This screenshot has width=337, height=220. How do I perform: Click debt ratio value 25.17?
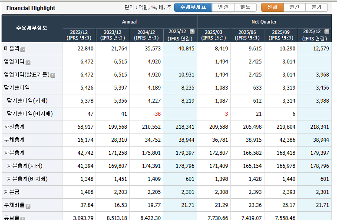click(x=289, y=205)
